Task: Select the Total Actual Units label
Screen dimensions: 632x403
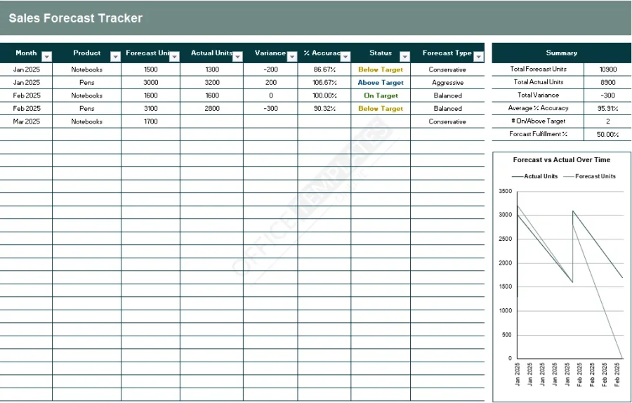Action: click(x=539, y=82)
